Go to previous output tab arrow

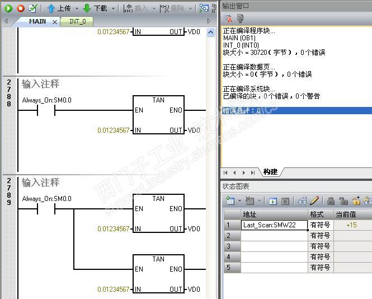tap(234, 172)
